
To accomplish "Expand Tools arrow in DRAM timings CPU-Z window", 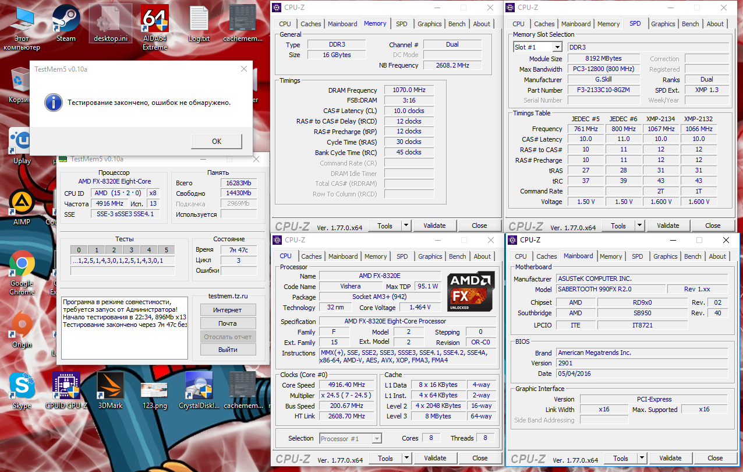I will (x=406, y=226).
